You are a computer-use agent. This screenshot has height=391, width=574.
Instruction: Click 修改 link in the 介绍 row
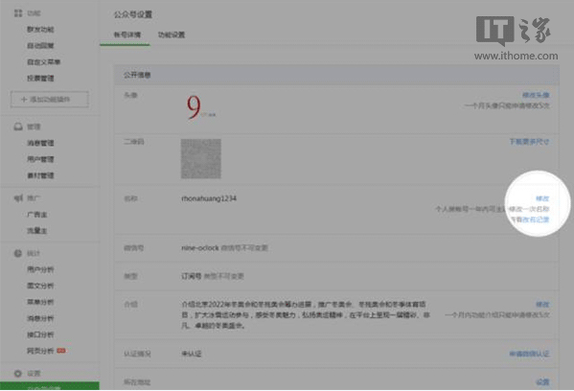pyautogui.click(x=542, y=304)
